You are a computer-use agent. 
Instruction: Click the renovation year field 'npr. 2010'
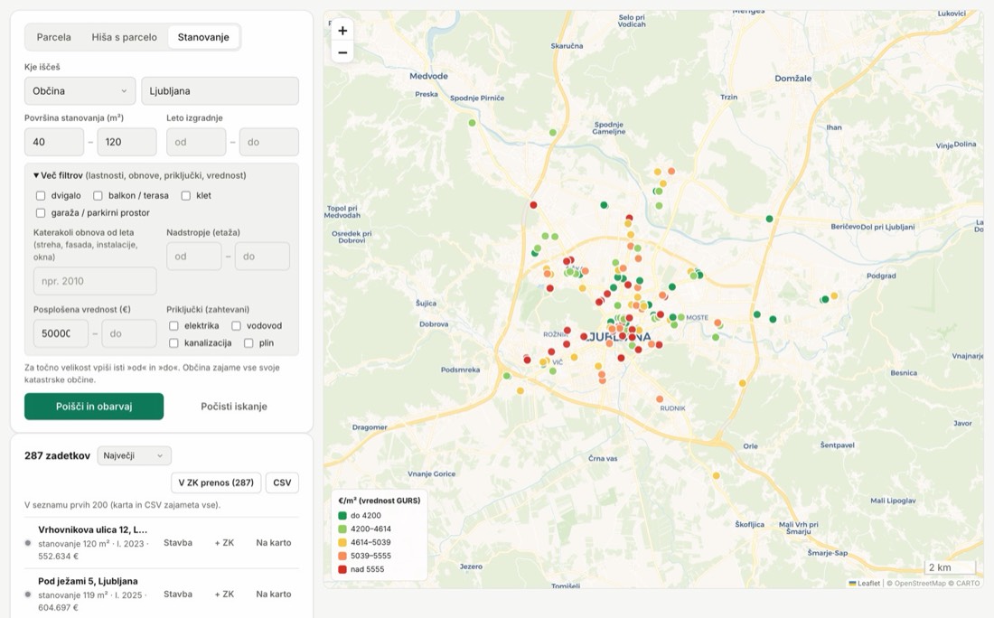pos(95,281)
